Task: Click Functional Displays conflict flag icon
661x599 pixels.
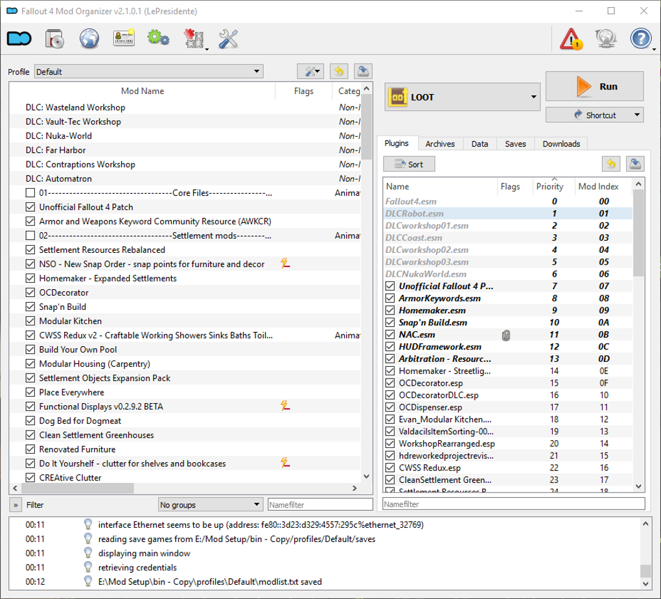Action: [285, 406]
